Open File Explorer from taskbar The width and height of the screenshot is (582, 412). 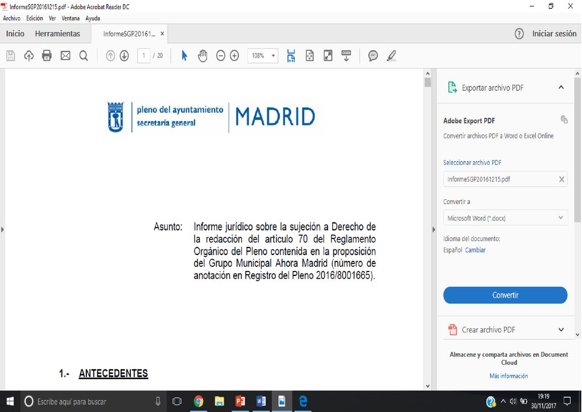(220, 401)
